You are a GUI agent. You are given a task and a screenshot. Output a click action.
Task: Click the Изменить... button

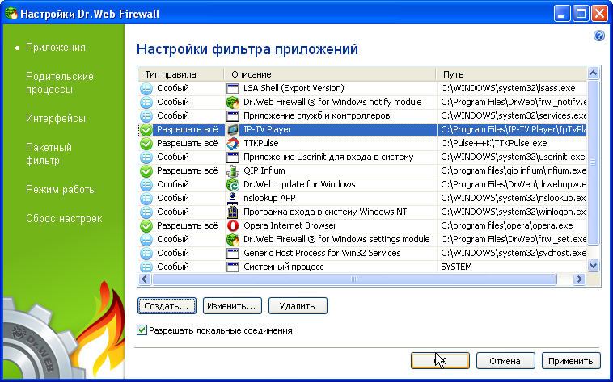tap(232, 306)
